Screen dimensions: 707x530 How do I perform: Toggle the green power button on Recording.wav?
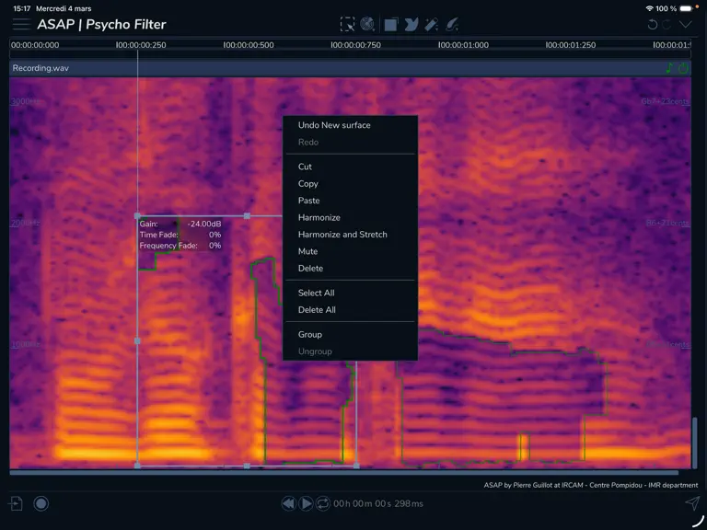pyautogui.click(x=684, y=68)
